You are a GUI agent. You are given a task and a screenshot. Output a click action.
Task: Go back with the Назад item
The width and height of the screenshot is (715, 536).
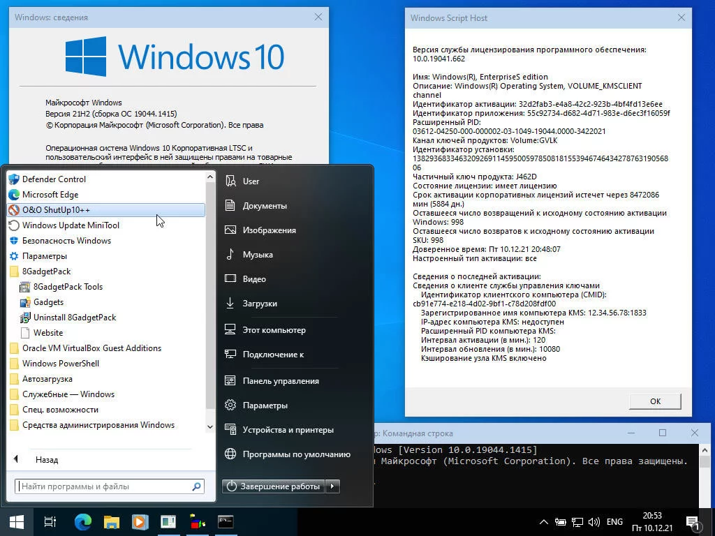pyautogui.click(x=46, y=460)
